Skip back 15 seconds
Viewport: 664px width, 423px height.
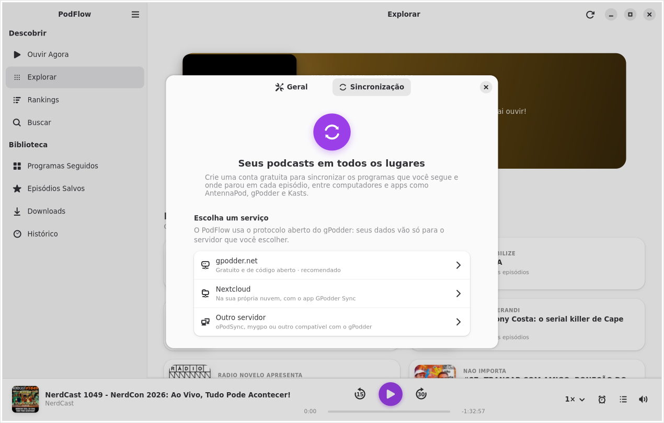360,394
